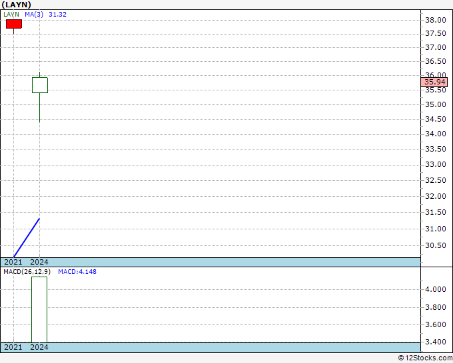This screenshot has width=453, height=363.
Task: Click the 35.00 price axis label
Action: click(x=436, y=104)
